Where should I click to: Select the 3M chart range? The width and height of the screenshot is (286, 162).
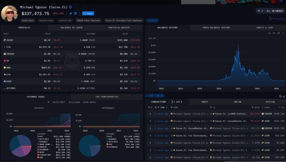pos(279,33)
